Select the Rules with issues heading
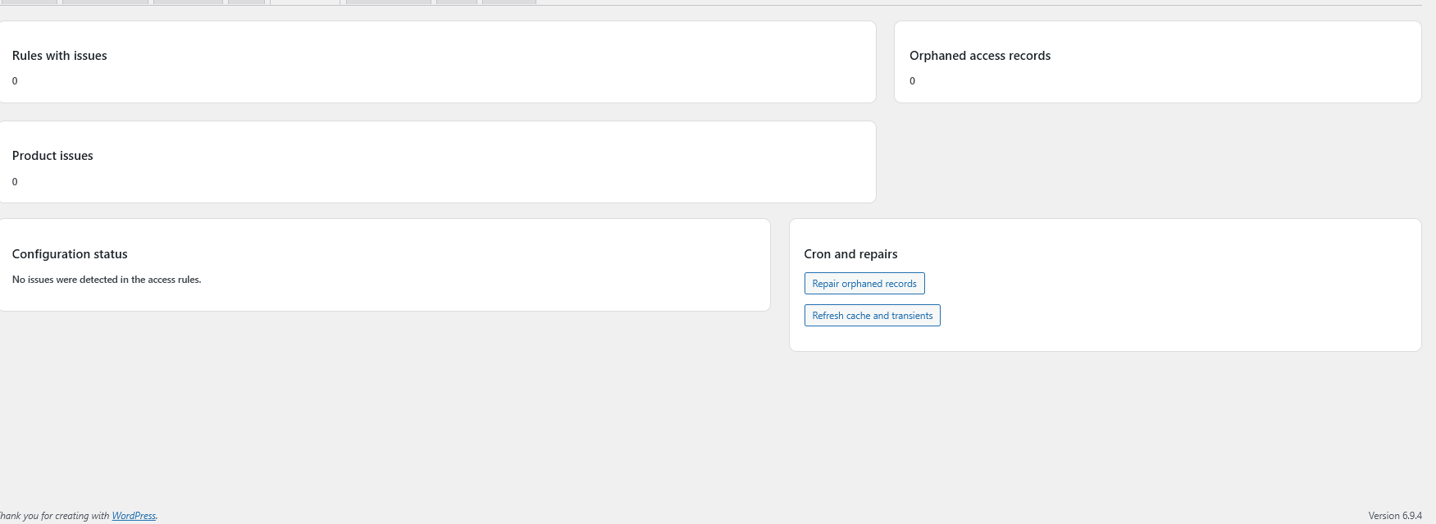This screenshot has width=1436, height=524. click(60, 56)
